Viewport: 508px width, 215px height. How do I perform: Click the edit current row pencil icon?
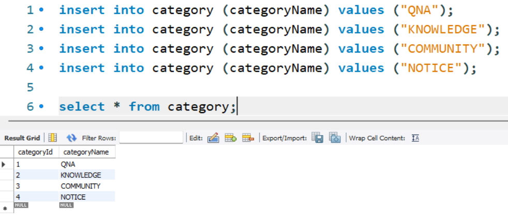tap(213, 138)
